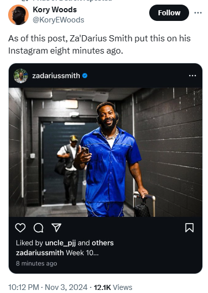This screenshot has height=293, width=208.
Task: Tap the heart like icon
Action: [x=20, y=228]
